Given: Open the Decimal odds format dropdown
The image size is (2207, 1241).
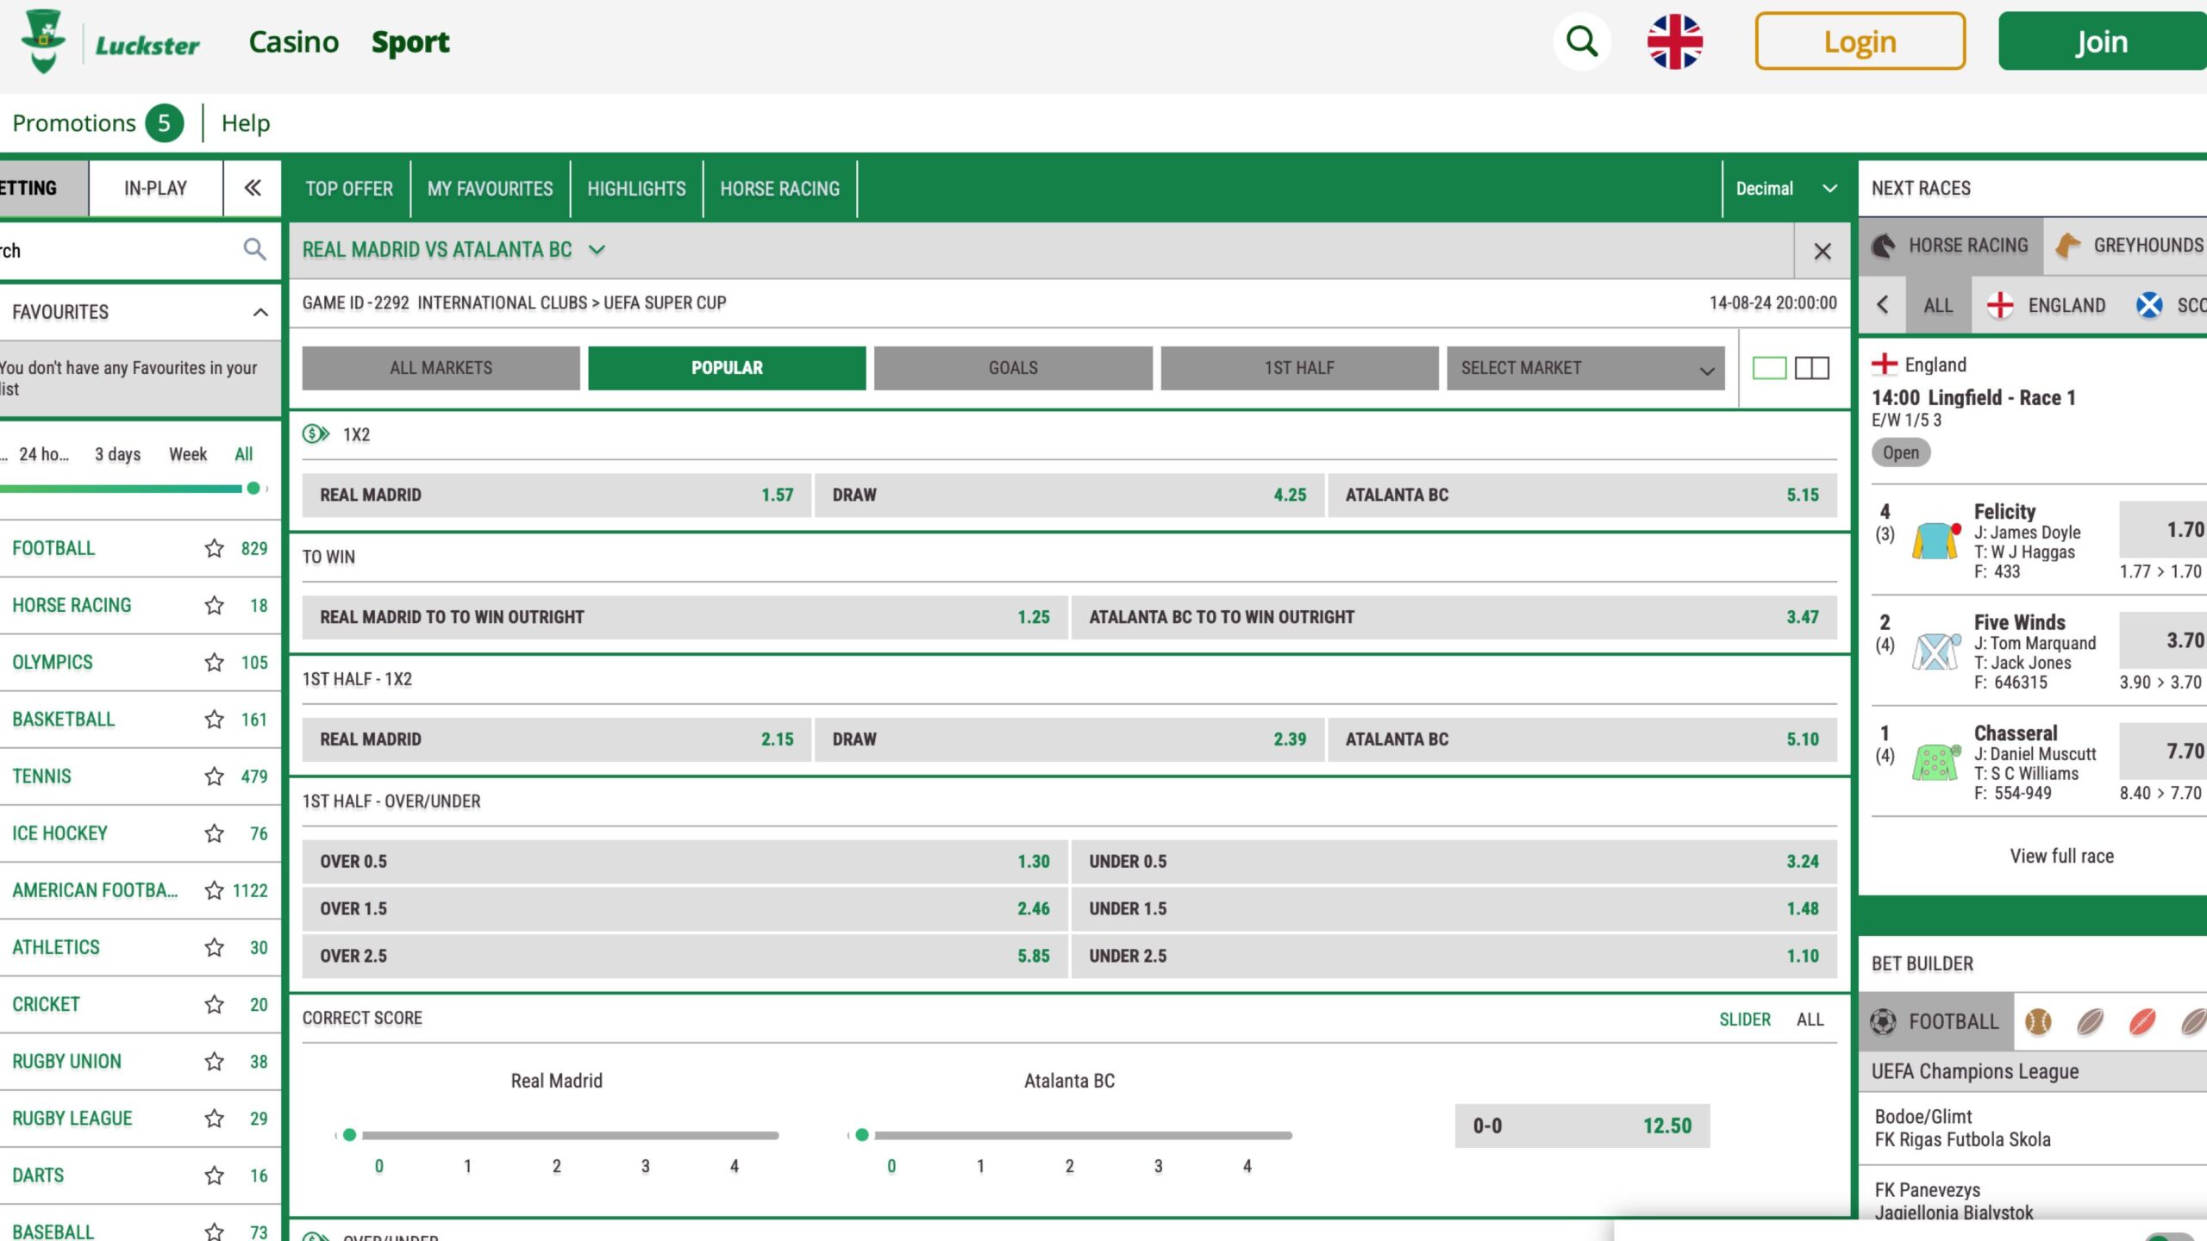Looking at the screenshot, I should pos(1785,188).
